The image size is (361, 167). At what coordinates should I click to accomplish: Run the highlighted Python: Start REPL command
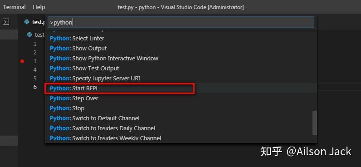coord(181,88)
